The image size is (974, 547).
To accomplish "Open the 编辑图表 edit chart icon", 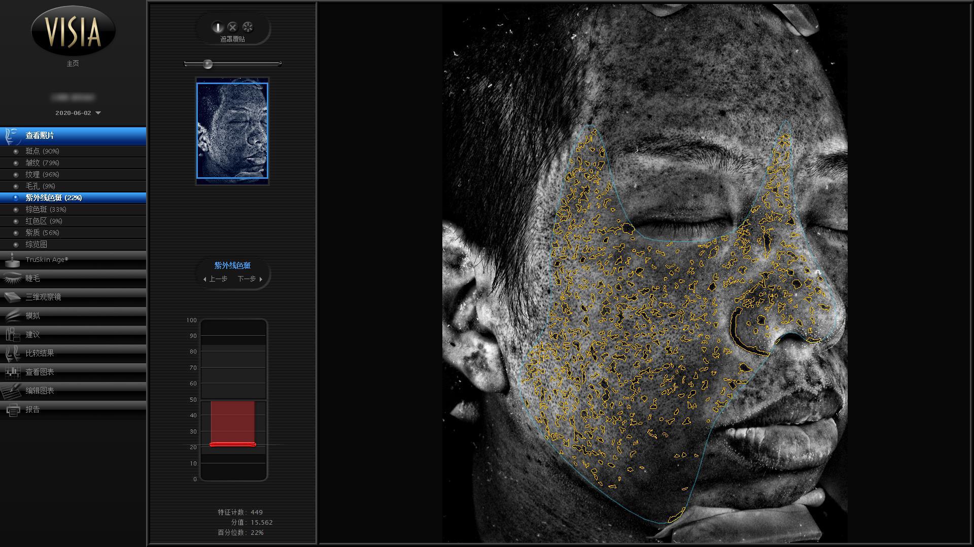I will 12,390.
